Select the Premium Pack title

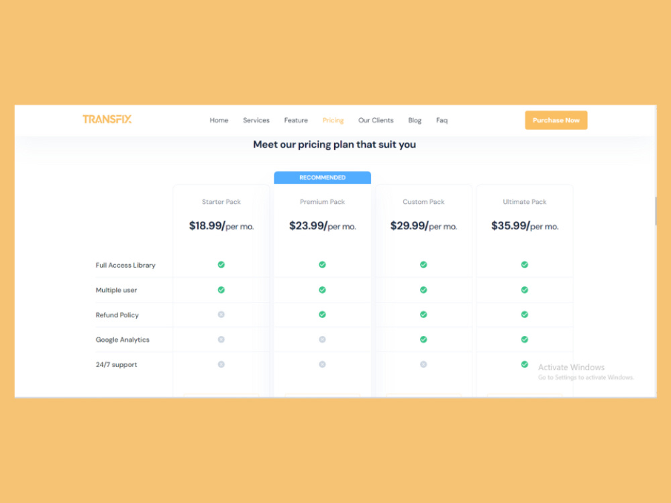[322, 202]
